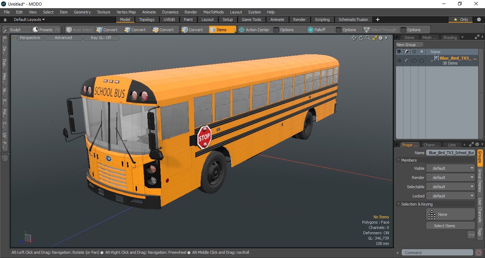
Task: Click the selection keying None hierarchy button
Action: [x=450, y=214]
